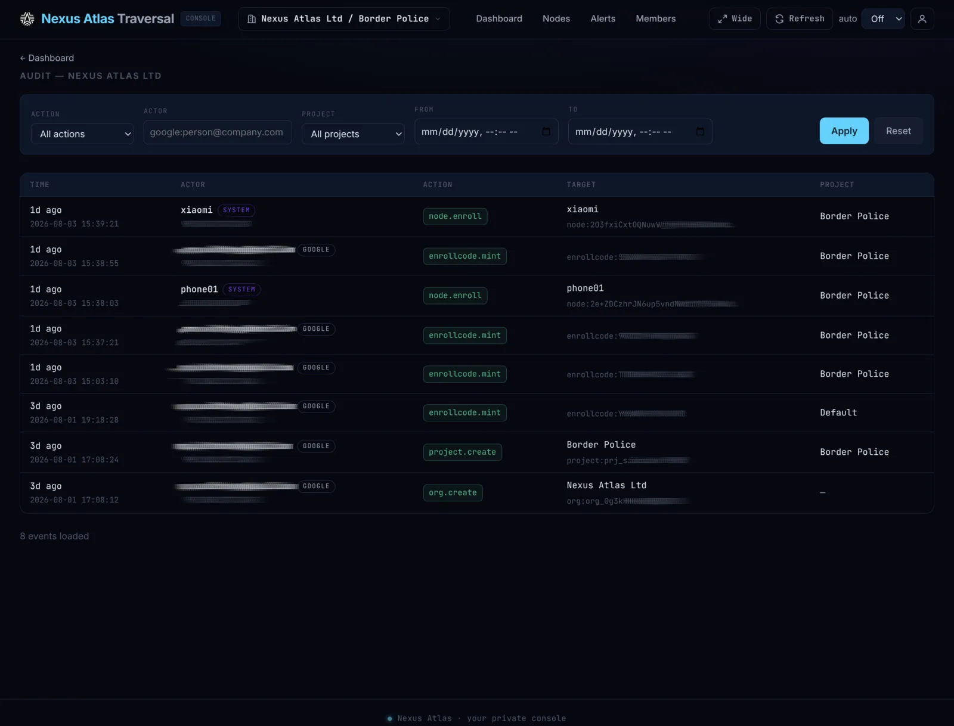This screenshot has height=726, width=954.
Task: Click enrollcode.mint tag at 19:18:28
Action: coord(465,413)
